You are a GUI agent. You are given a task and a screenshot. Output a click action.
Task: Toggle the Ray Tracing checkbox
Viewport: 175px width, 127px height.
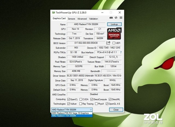(x=81, y=104)
